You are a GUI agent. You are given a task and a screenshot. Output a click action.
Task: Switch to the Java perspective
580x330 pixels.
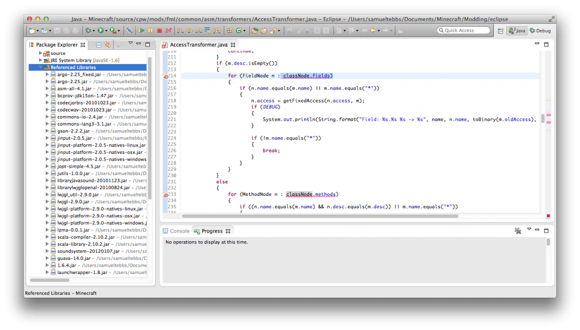[x=517, y=31]
